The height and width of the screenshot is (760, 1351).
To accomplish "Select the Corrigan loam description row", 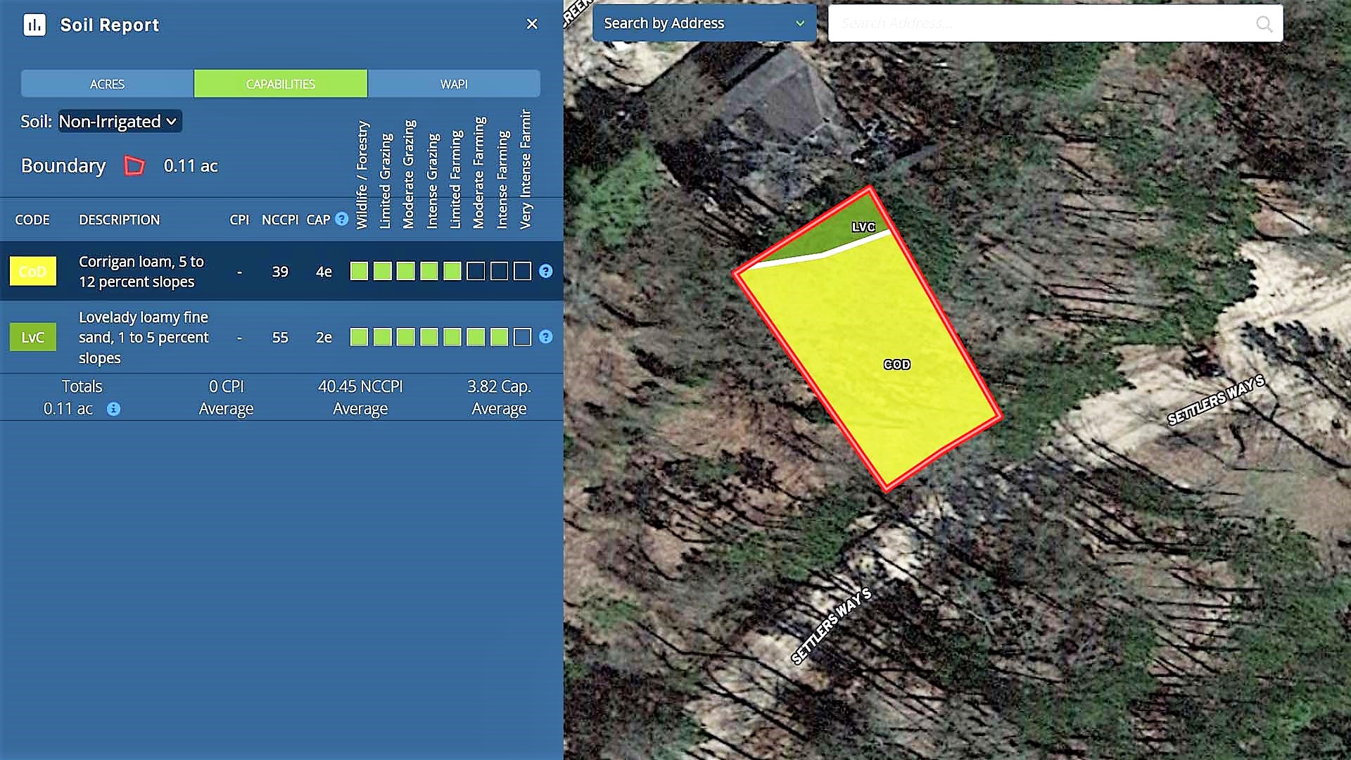I will 141,271.
